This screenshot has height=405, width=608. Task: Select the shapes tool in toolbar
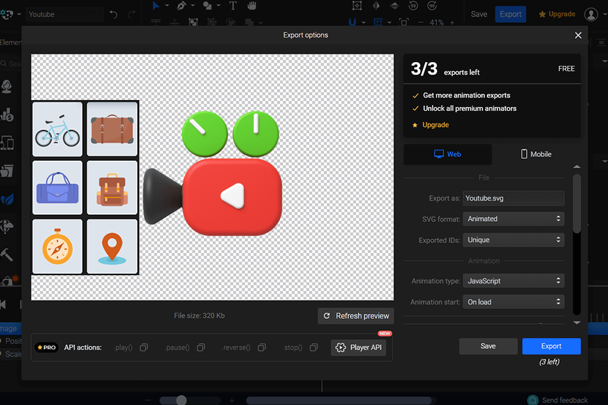click(x=207, y=6)
